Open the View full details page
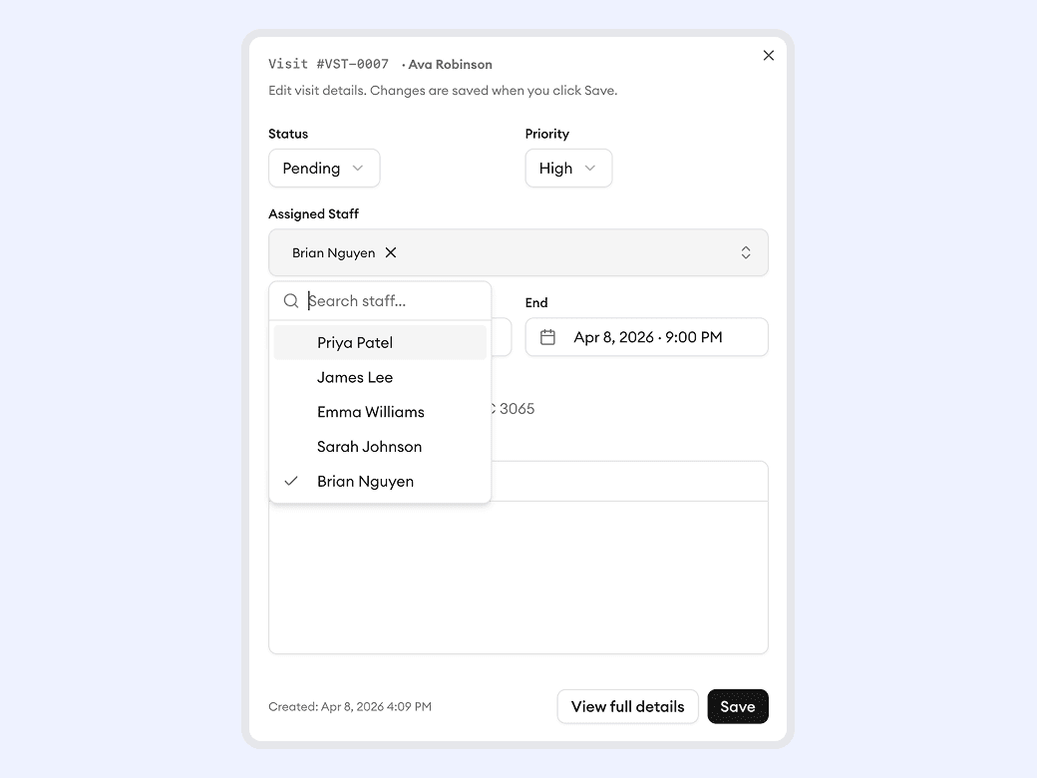 627,706
